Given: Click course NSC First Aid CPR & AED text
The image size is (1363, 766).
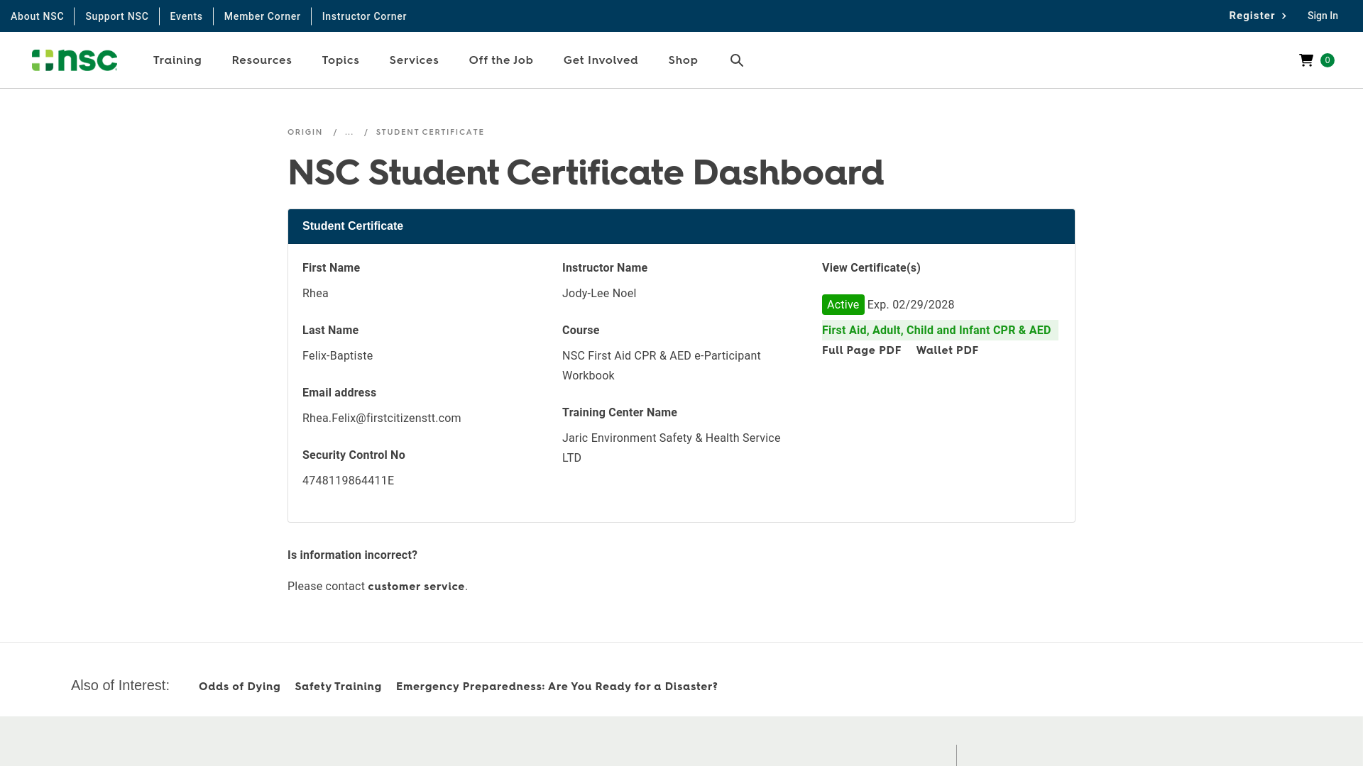Looking at the screenshot, I should coord(662,366).
